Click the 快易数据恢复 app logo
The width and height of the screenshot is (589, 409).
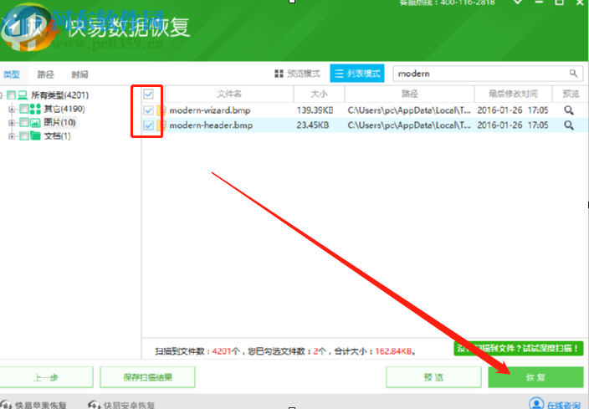click(27, 27)
